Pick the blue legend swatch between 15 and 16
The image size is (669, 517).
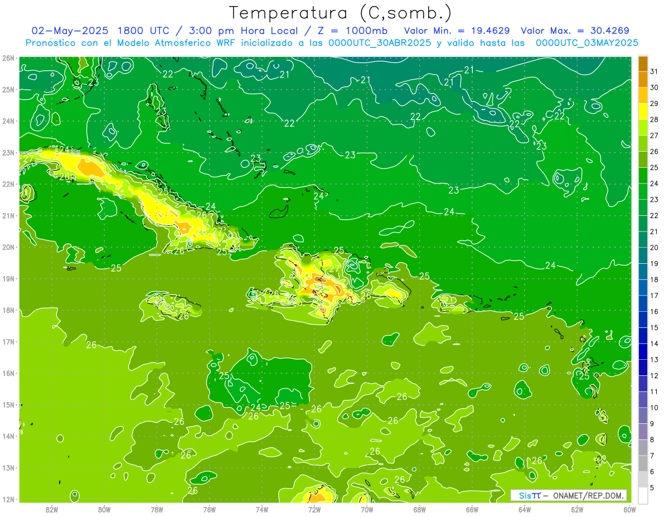(x=643, y=320)
